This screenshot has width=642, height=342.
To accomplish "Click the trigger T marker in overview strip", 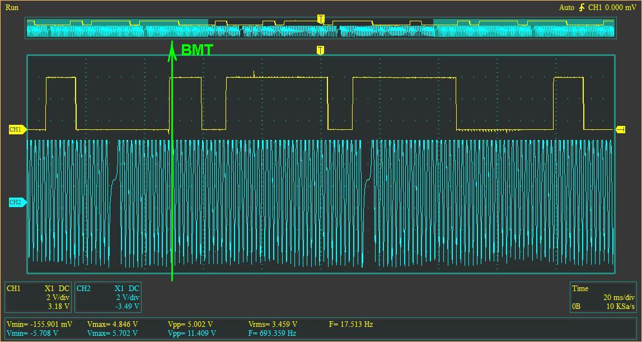I will [321, 19].
